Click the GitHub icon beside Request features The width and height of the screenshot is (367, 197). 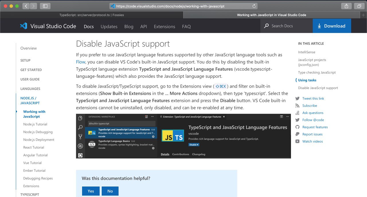point(297,127)
